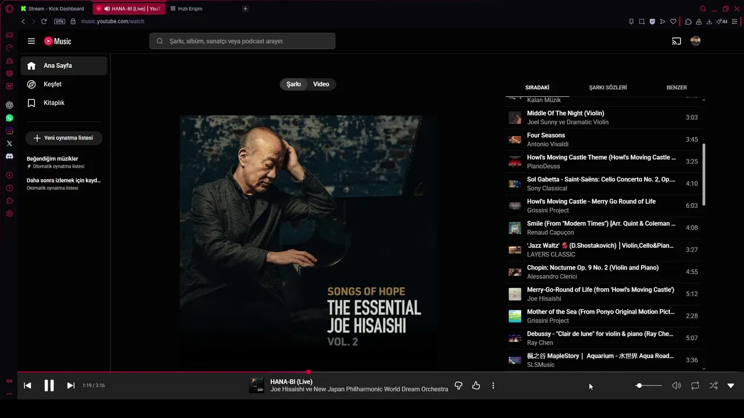Open Instagram in the Opera sidebar
This screenshot has width=744, height=418.
(9, 131)
